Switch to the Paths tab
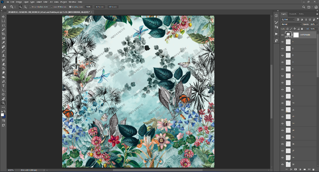 click(x=301, y=14)
